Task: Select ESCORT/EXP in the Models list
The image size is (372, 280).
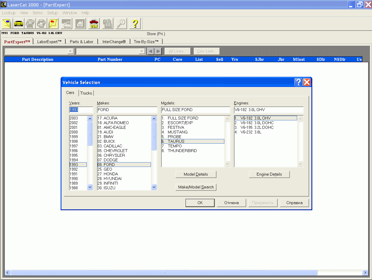Action: [x=193, y=123]
